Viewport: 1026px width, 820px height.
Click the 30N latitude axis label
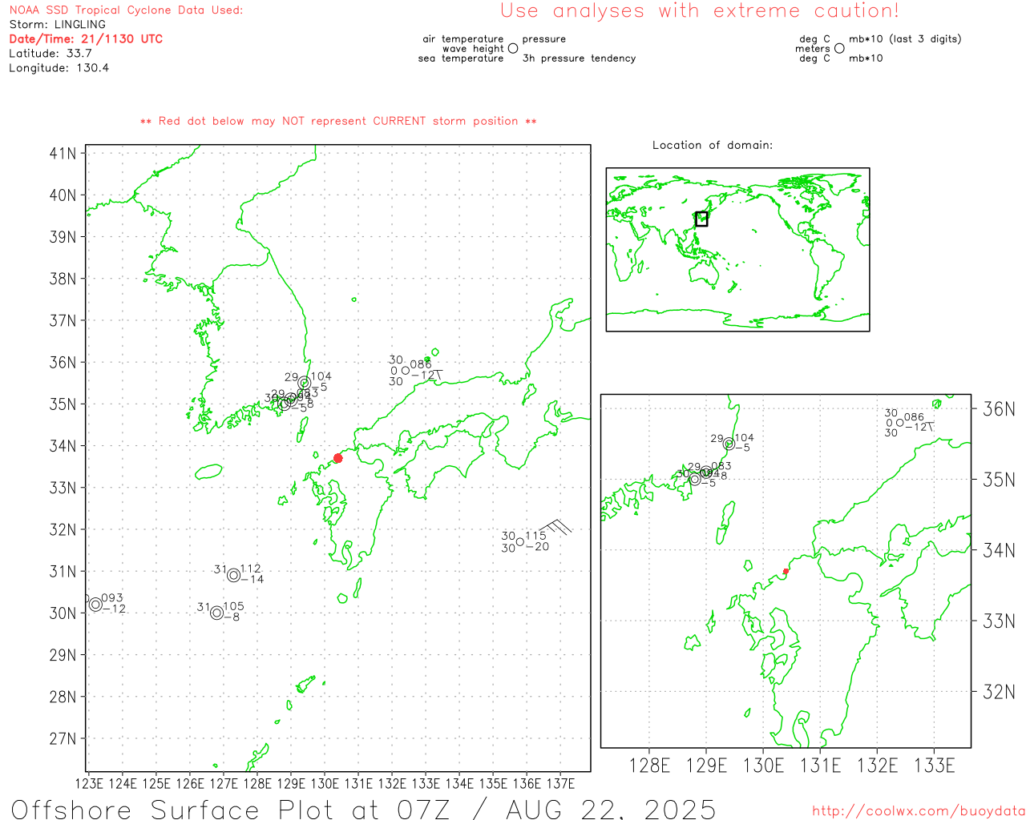point(63,613)
